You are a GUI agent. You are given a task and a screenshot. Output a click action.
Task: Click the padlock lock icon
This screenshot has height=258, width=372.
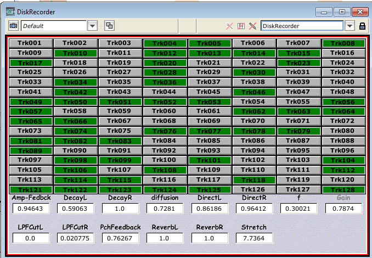tap(362, 26)
